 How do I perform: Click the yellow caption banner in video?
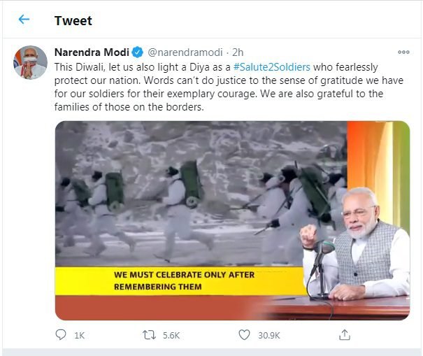point(182,280)
